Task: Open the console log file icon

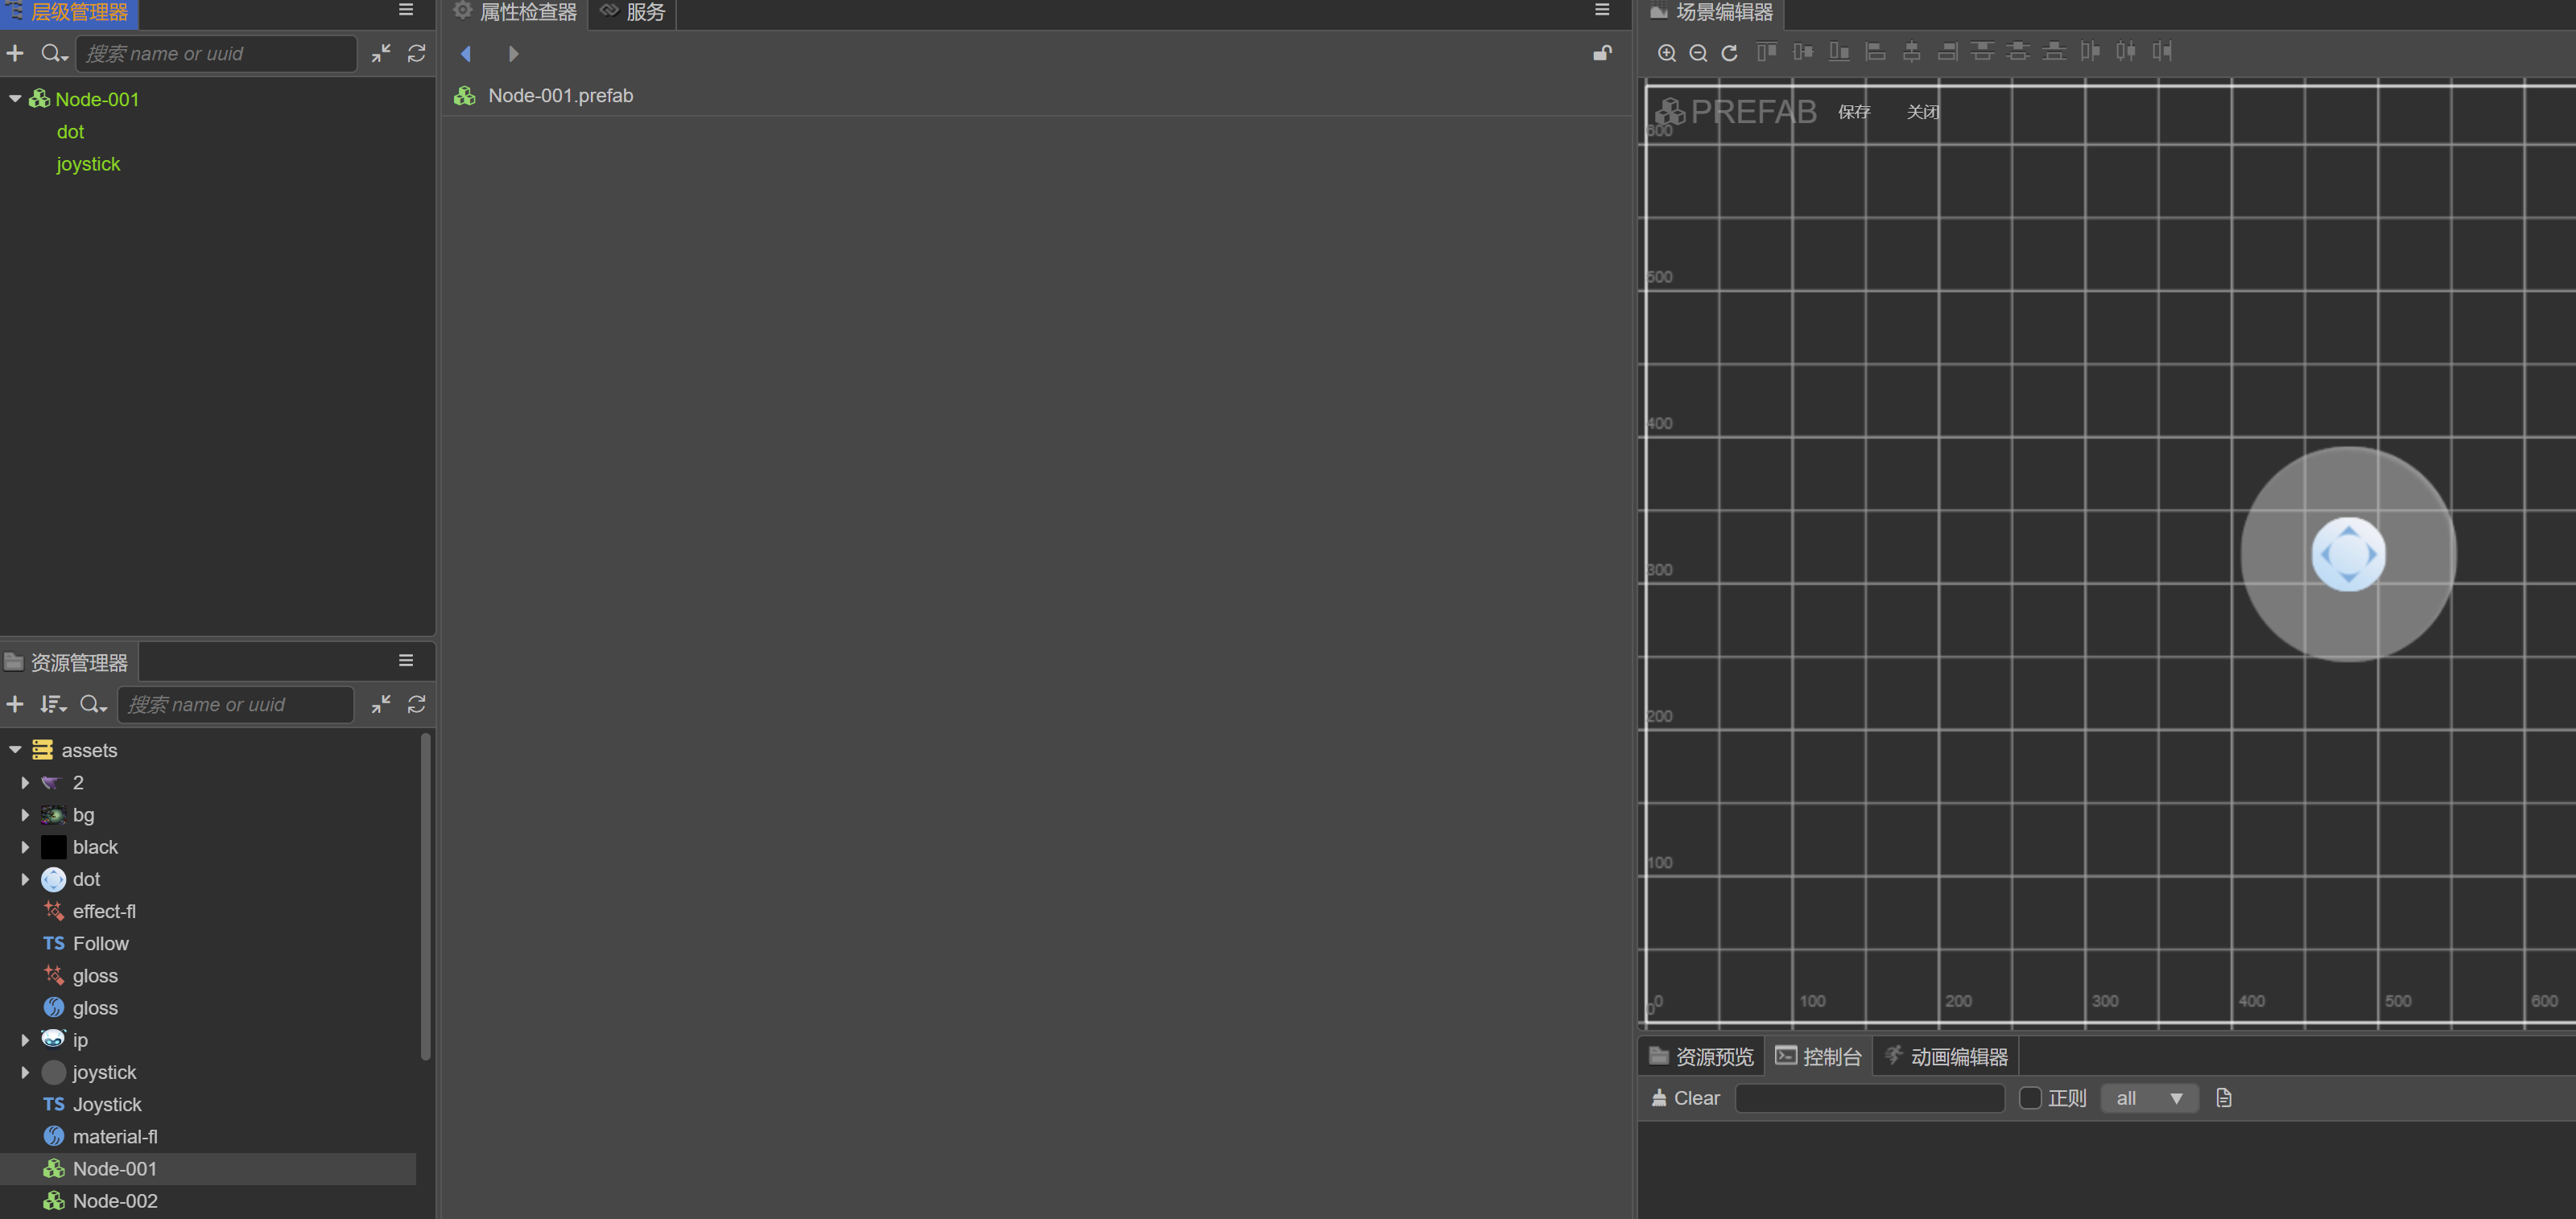Action: [2223, 1098]
